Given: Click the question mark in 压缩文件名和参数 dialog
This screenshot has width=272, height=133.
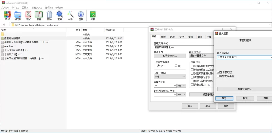Looking at the screenshot, I should [x=223, y=29].
